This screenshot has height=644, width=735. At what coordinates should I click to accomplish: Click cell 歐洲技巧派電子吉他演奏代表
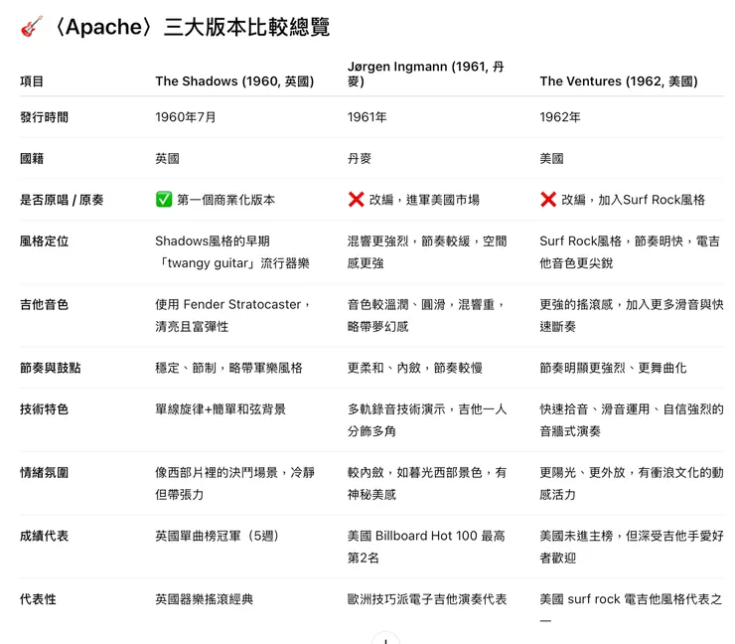[x=427, y=599]
